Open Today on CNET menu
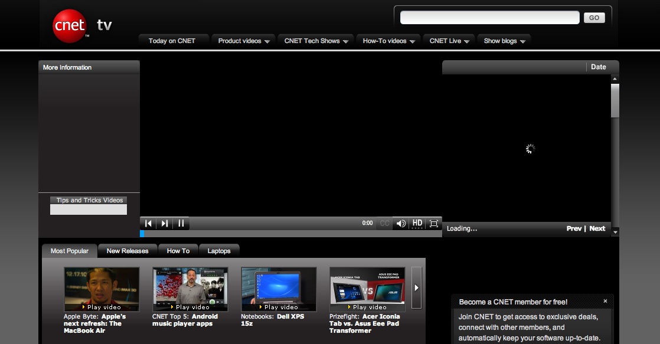This screenshot has height=344, width=660. pos(172,41)
